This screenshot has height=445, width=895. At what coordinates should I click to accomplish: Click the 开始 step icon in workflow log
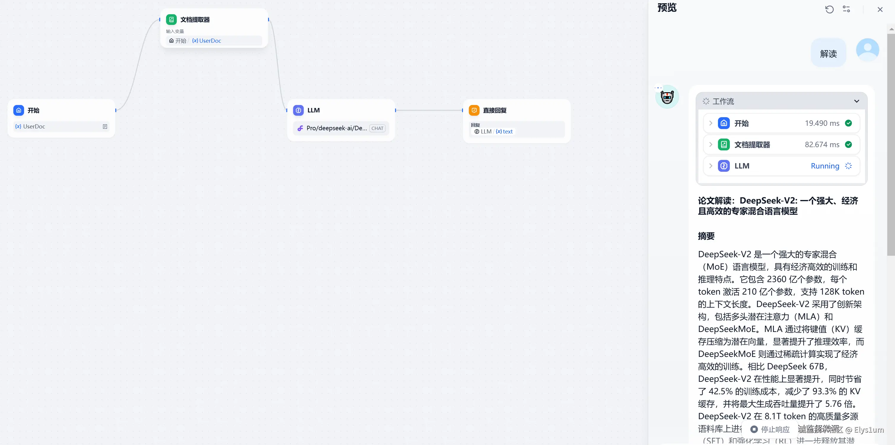click(724, 123)
